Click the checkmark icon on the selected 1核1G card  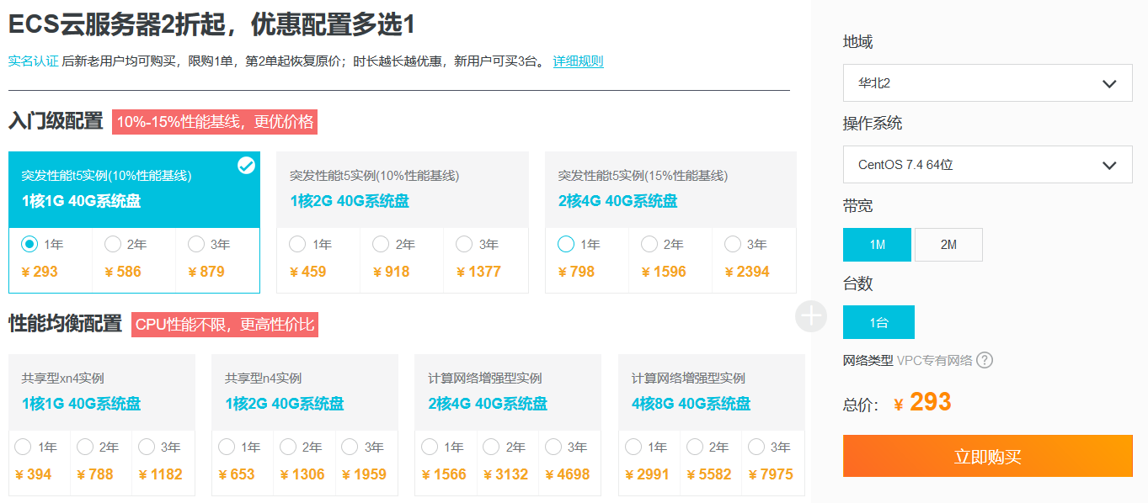[x=246, y=166]
